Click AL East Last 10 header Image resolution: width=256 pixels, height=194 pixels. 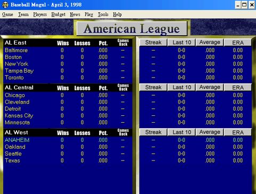pos(182,43)
